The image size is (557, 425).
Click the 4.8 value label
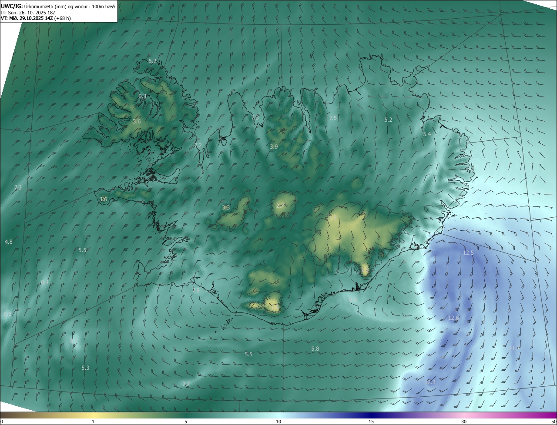point(9,242)
